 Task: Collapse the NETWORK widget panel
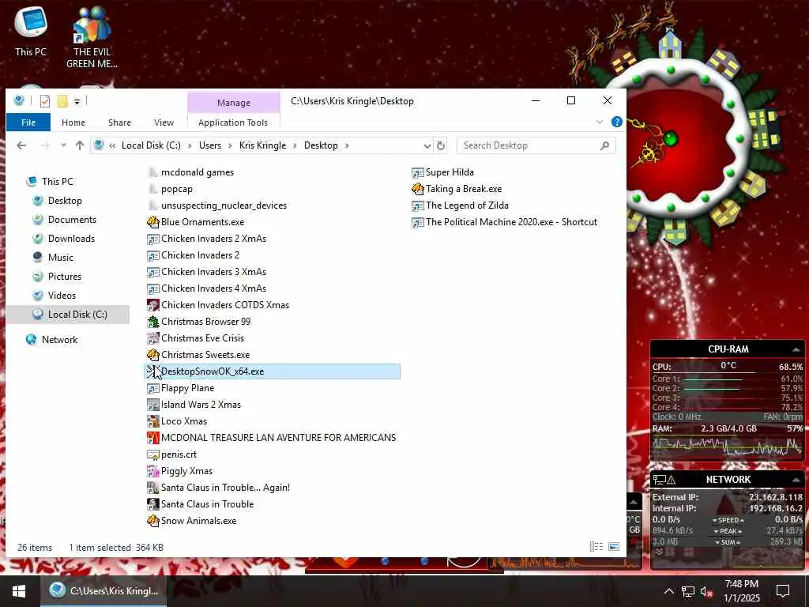pyautogui.click(x=796, y=480)
